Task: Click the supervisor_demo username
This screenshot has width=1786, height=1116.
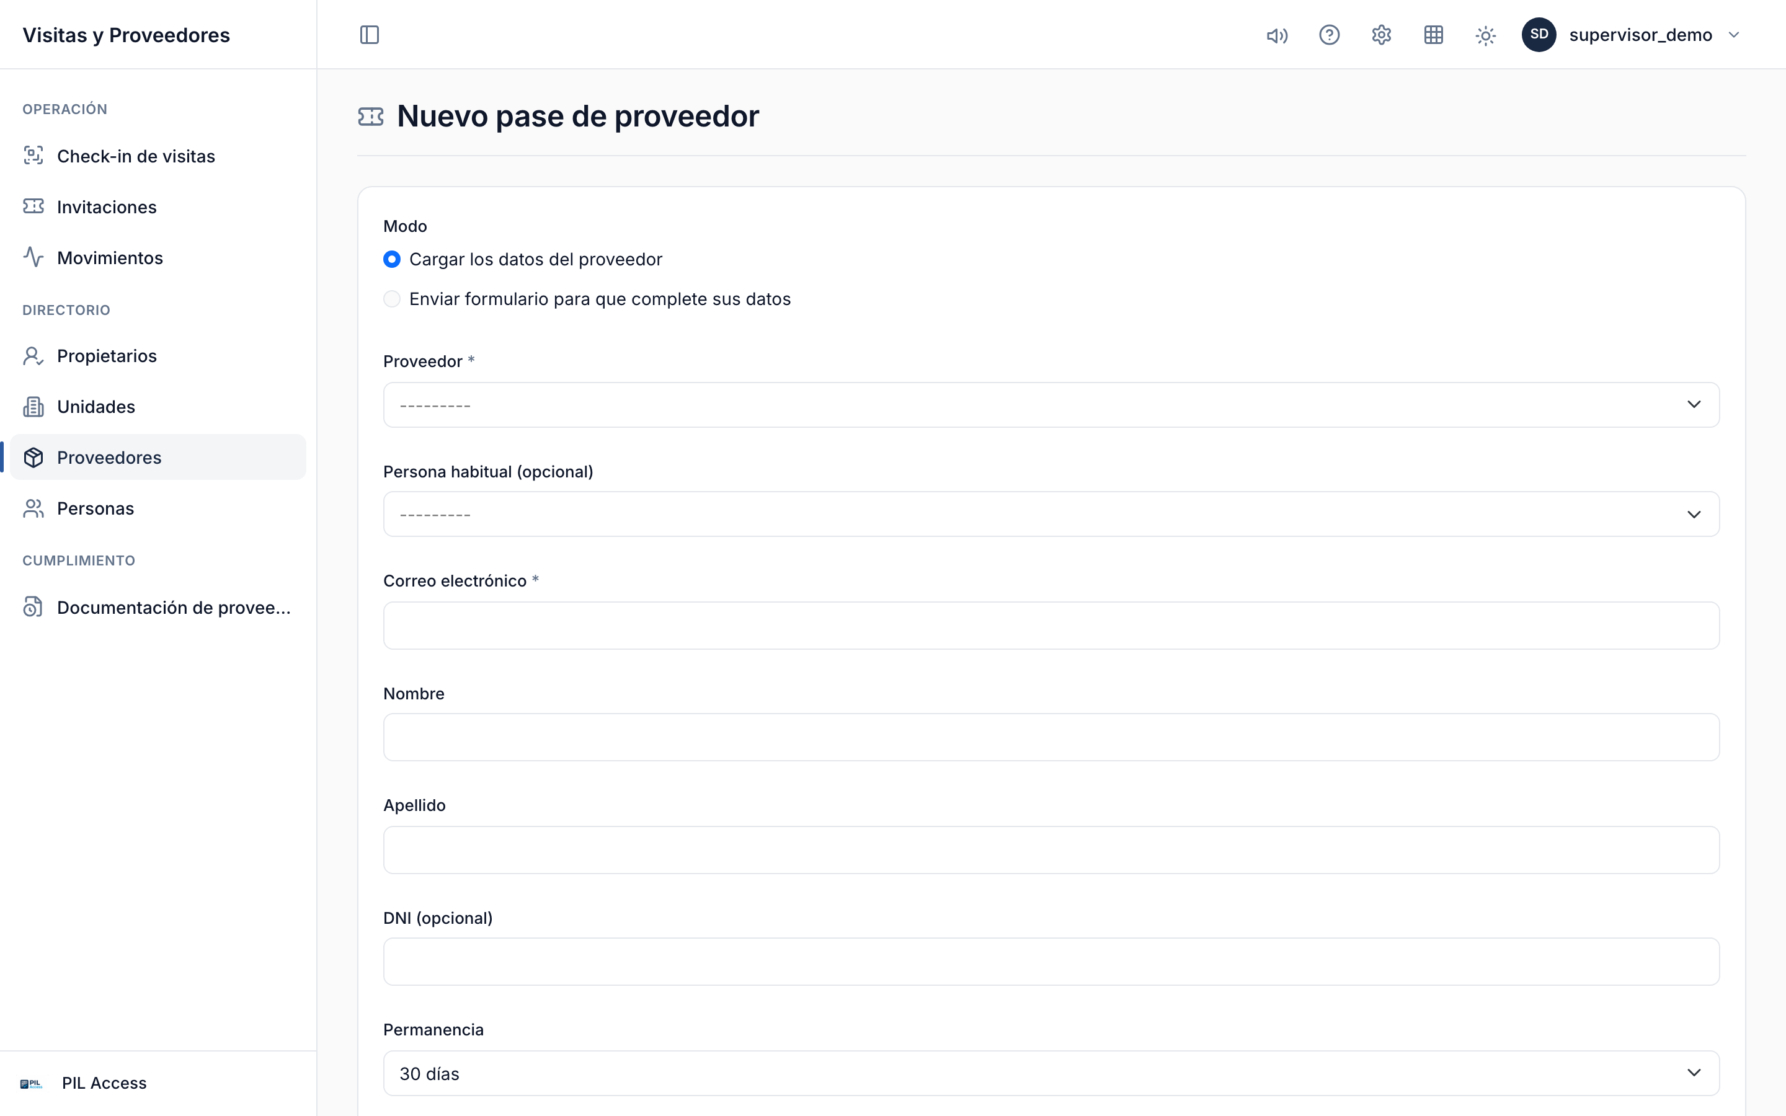Action: click(1641, 35)
